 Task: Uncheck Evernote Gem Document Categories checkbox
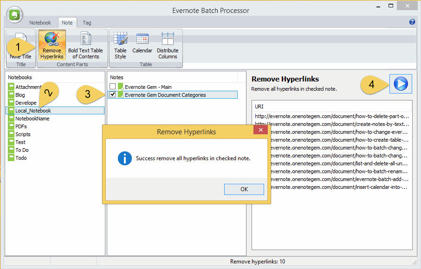pyautogui.click(x=112, y=94)
